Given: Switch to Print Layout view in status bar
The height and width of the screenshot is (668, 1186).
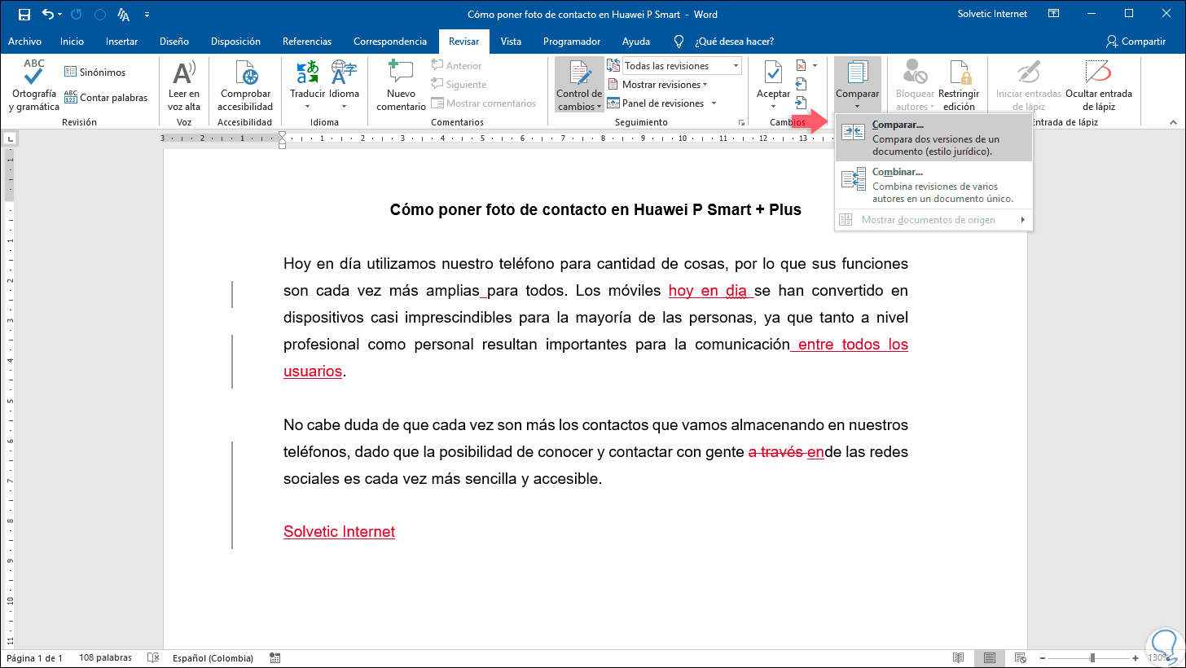Looking at the screenshot, I should [x=989, y=657].
